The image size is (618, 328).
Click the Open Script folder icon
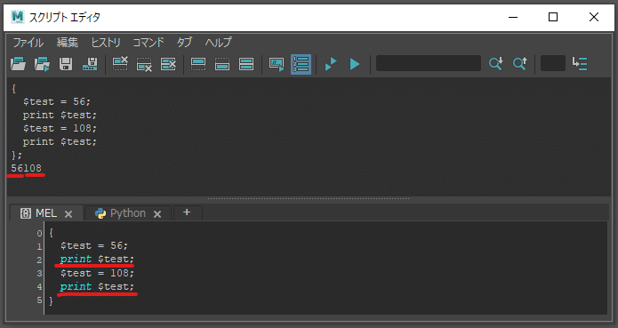pos(18,64)
